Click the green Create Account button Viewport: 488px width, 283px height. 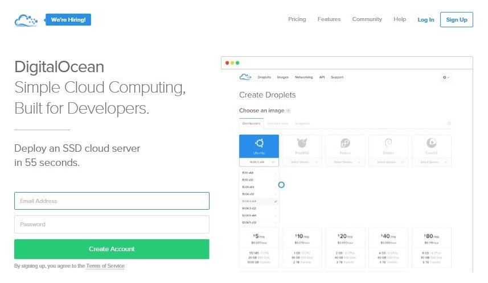[x=112, y=249]
